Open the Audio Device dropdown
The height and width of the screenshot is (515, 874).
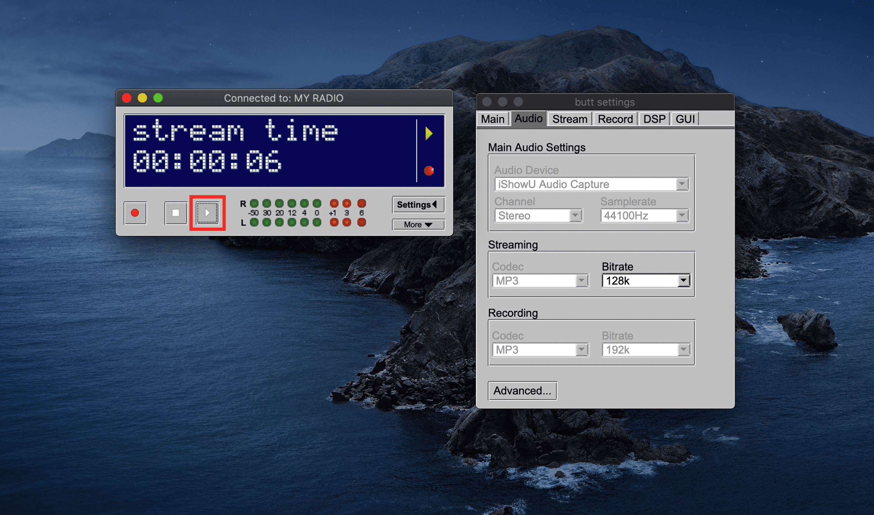click(591, 184)
